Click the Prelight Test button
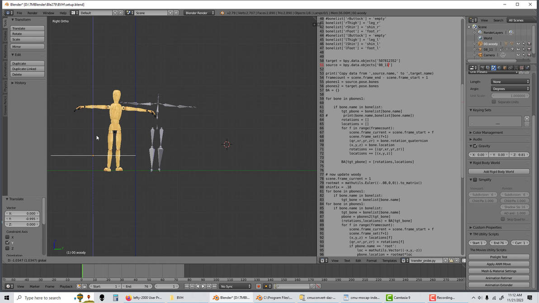The image size is (539, 303). (x=499, y=256)
